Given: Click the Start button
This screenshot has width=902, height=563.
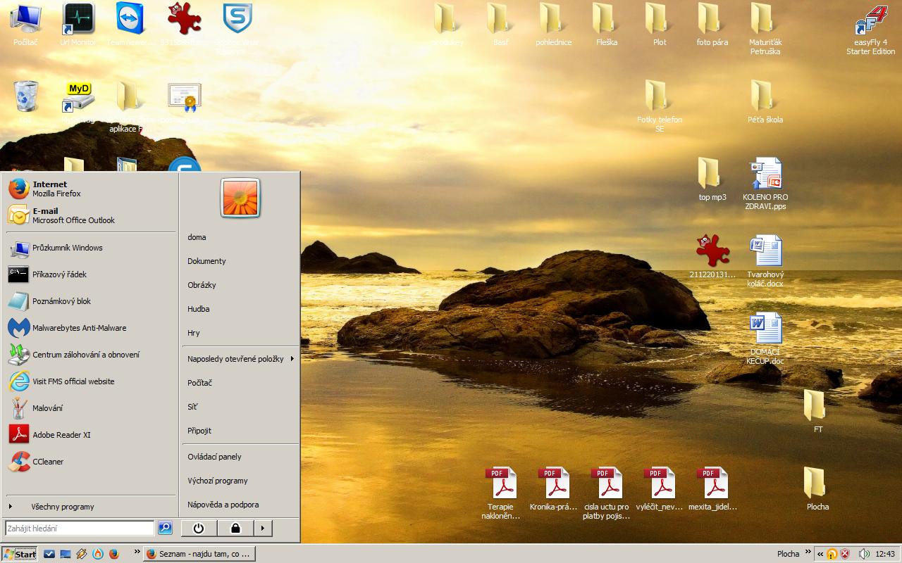Looking at the screenshot, I should click(x=20, y=554).
